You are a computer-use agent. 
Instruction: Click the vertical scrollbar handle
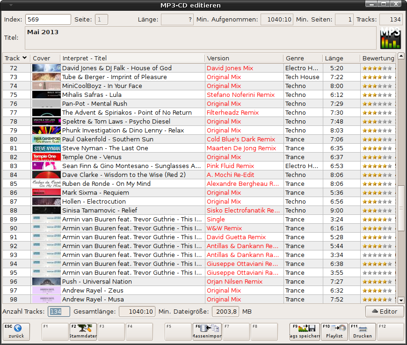click(x=401, y=208)
